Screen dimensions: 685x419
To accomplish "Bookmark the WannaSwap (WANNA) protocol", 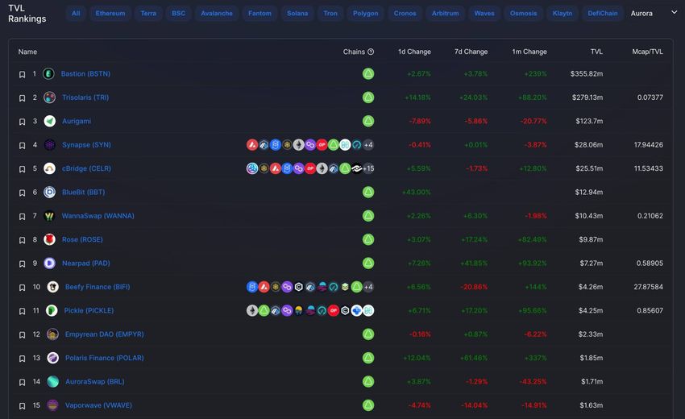I will click(22, 216).
